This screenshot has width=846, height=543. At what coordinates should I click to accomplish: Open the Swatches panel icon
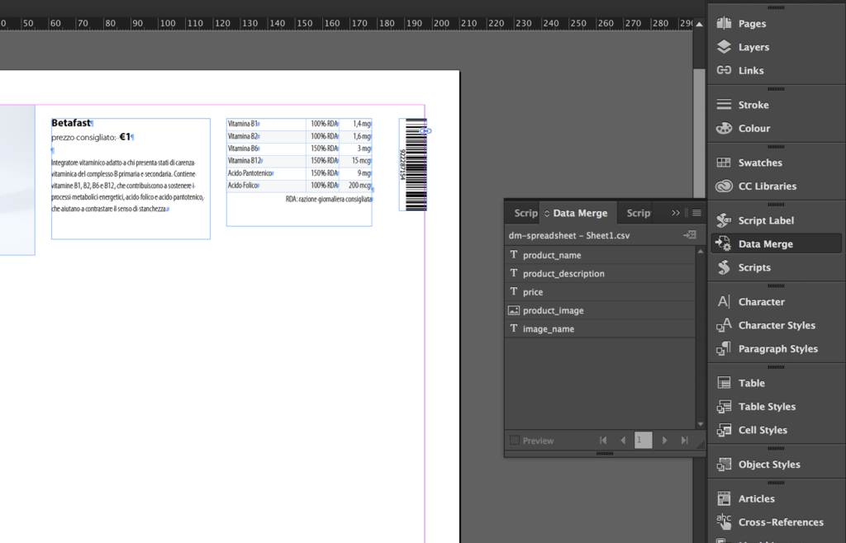(724, 162)
